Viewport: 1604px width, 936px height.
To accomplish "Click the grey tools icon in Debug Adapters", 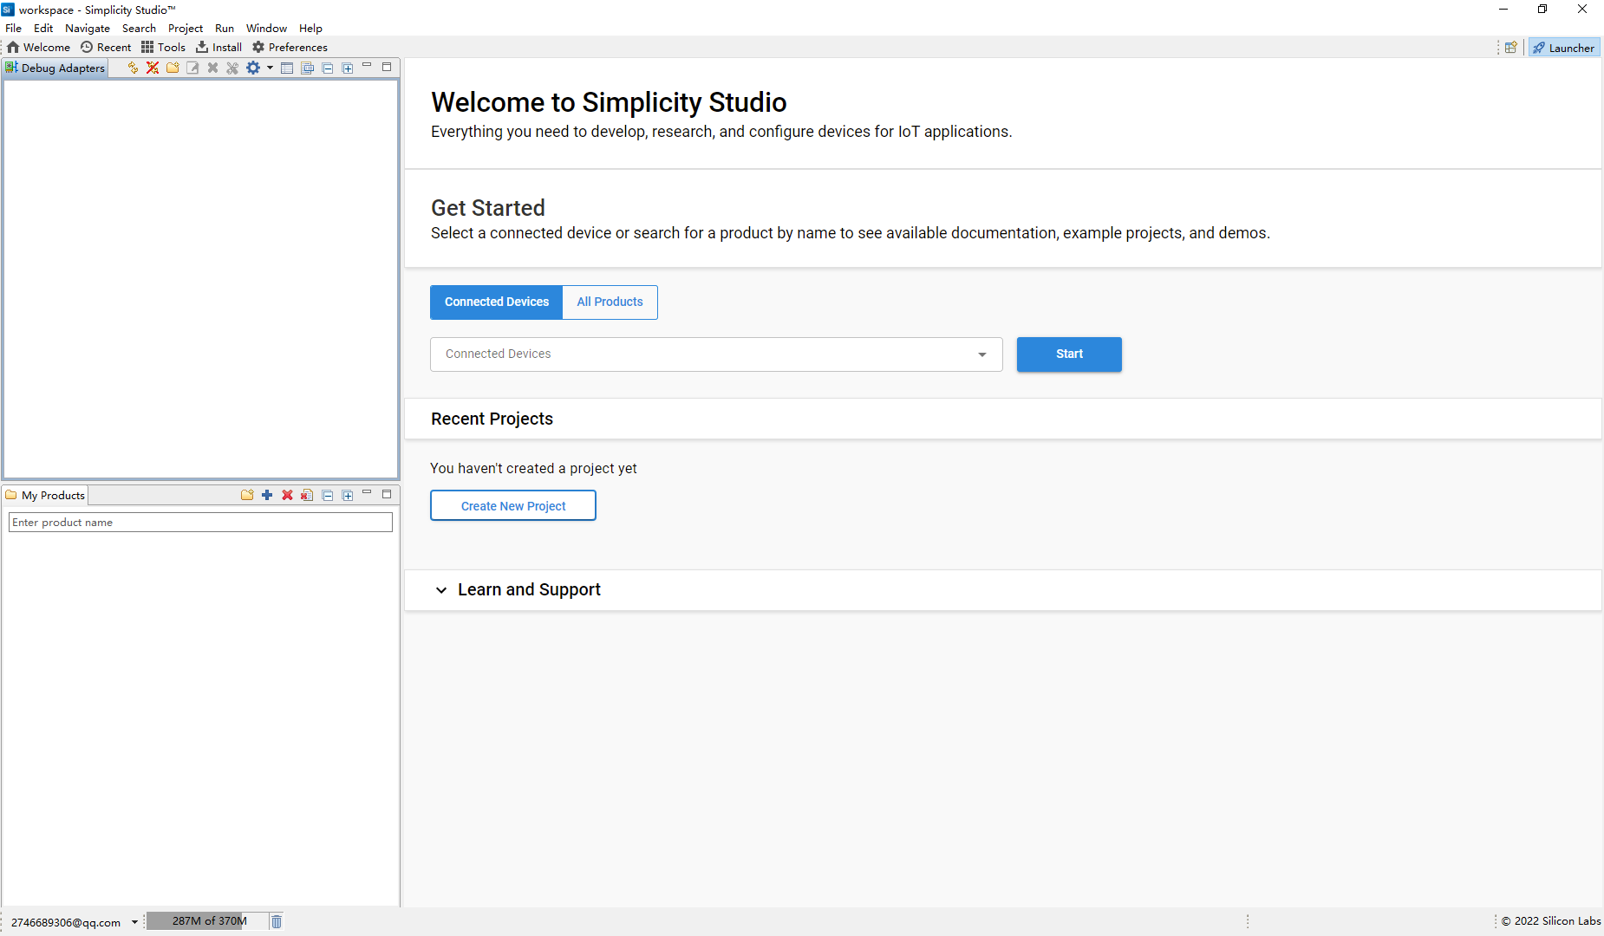I will click(x=232, y=68).
